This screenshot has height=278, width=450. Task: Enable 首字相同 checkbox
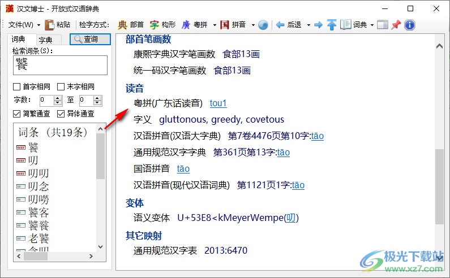[17, 86]
